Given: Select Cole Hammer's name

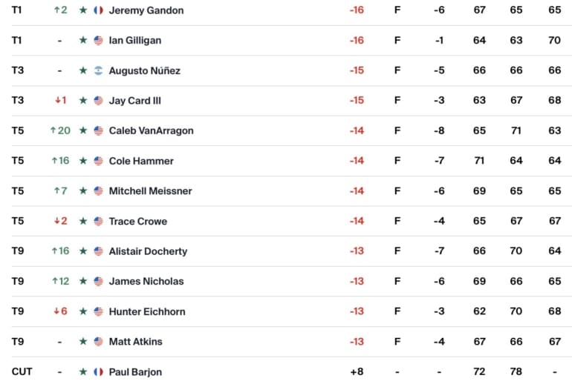Looking at the screenshot, I should click(x=141, y=161).
